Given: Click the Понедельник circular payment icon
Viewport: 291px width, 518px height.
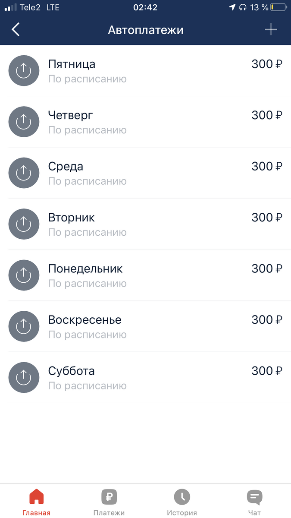Looking at the screenshot, I should [24, 275].
